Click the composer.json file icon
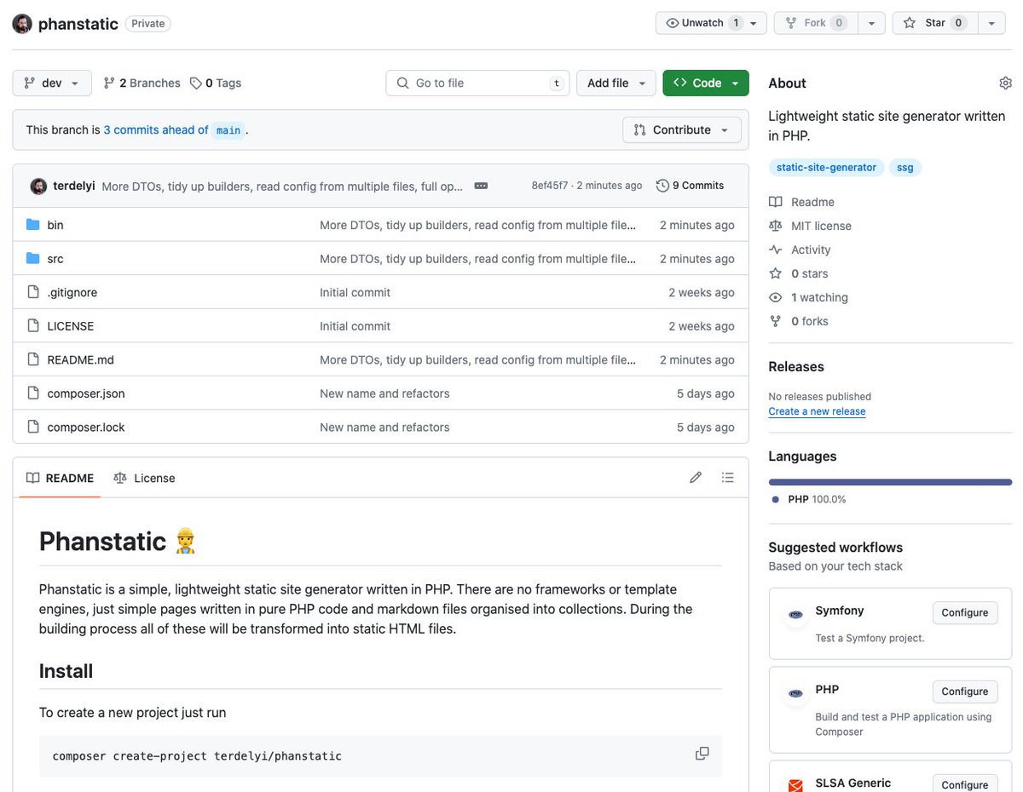This screenshot has width=1023, height=792. [33, 393]
